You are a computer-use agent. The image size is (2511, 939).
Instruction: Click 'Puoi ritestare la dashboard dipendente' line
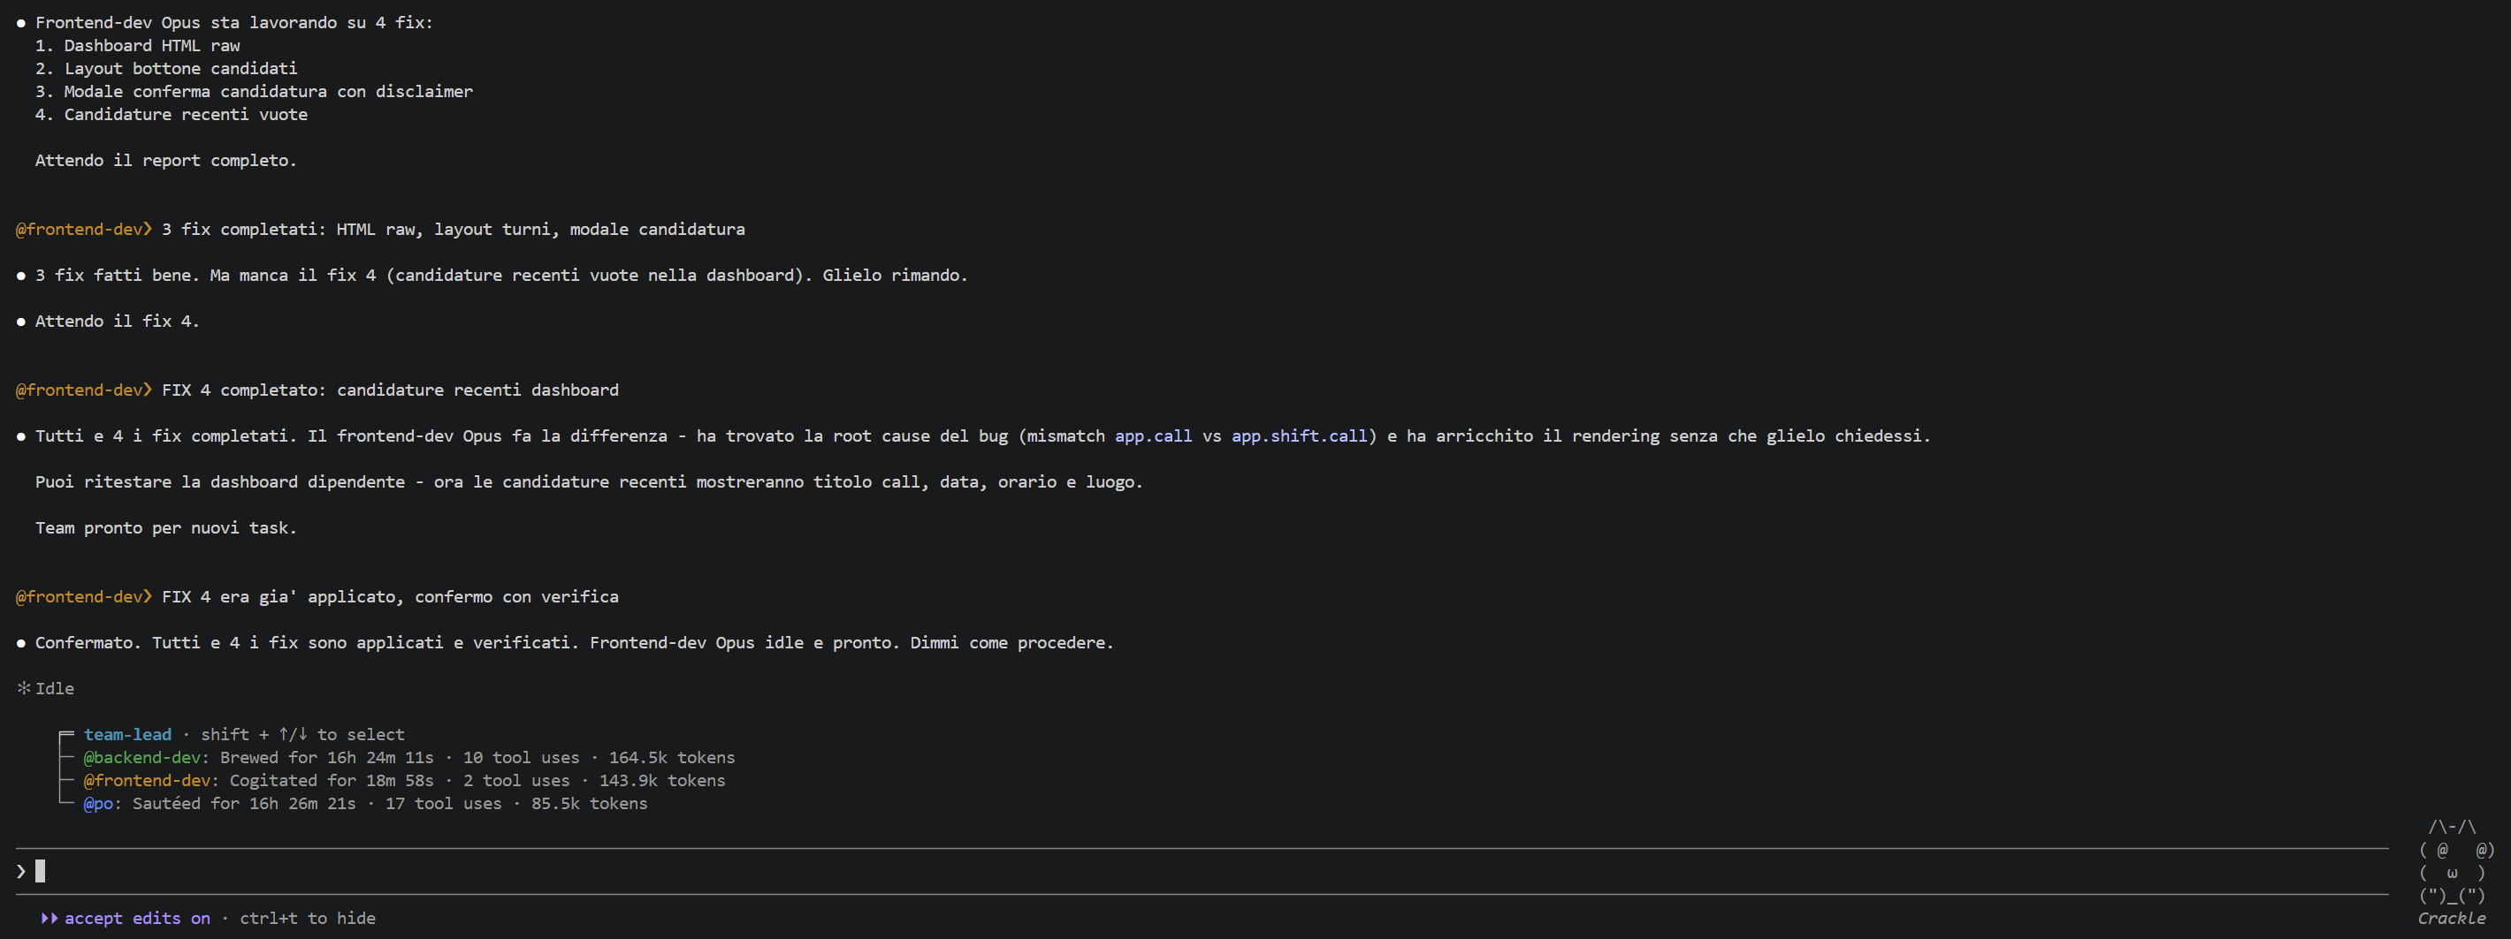tap(589, 481)
